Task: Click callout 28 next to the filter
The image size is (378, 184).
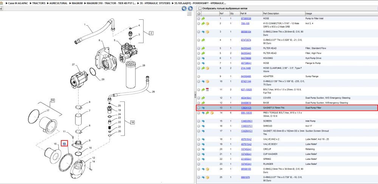Action: (144, 66)
